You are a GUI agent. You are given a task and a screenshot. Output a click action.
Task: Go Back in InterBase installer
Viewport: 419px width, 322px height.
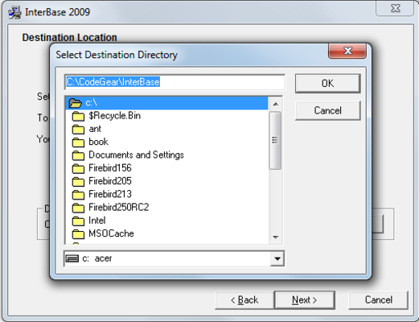click(244, 300)
